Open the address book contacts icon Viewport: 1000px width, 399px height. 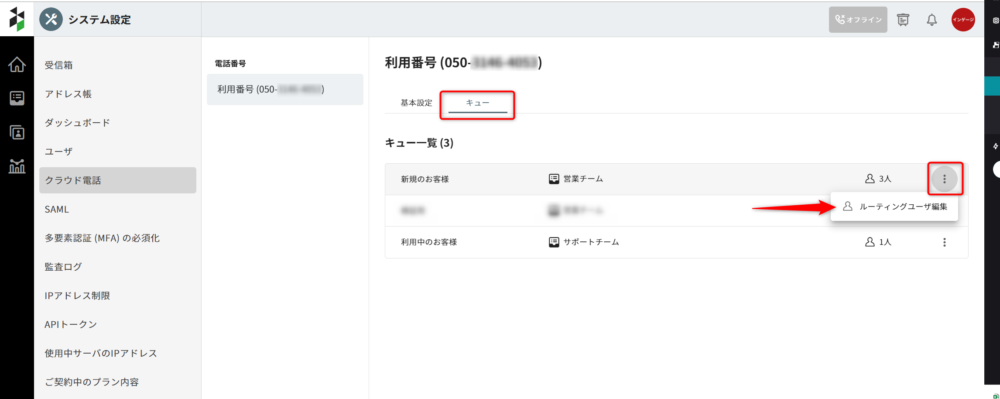click(x=17, y=132)
